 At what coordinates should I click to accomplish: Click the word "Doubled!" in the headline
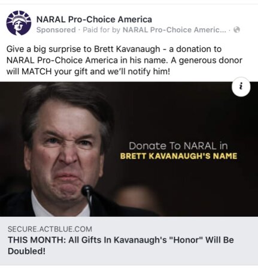click(27, 251)
